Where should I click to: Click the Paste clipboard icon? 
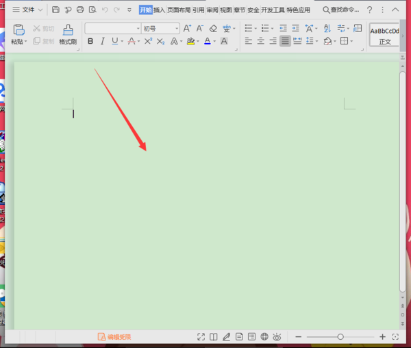(x=19, y=30)
